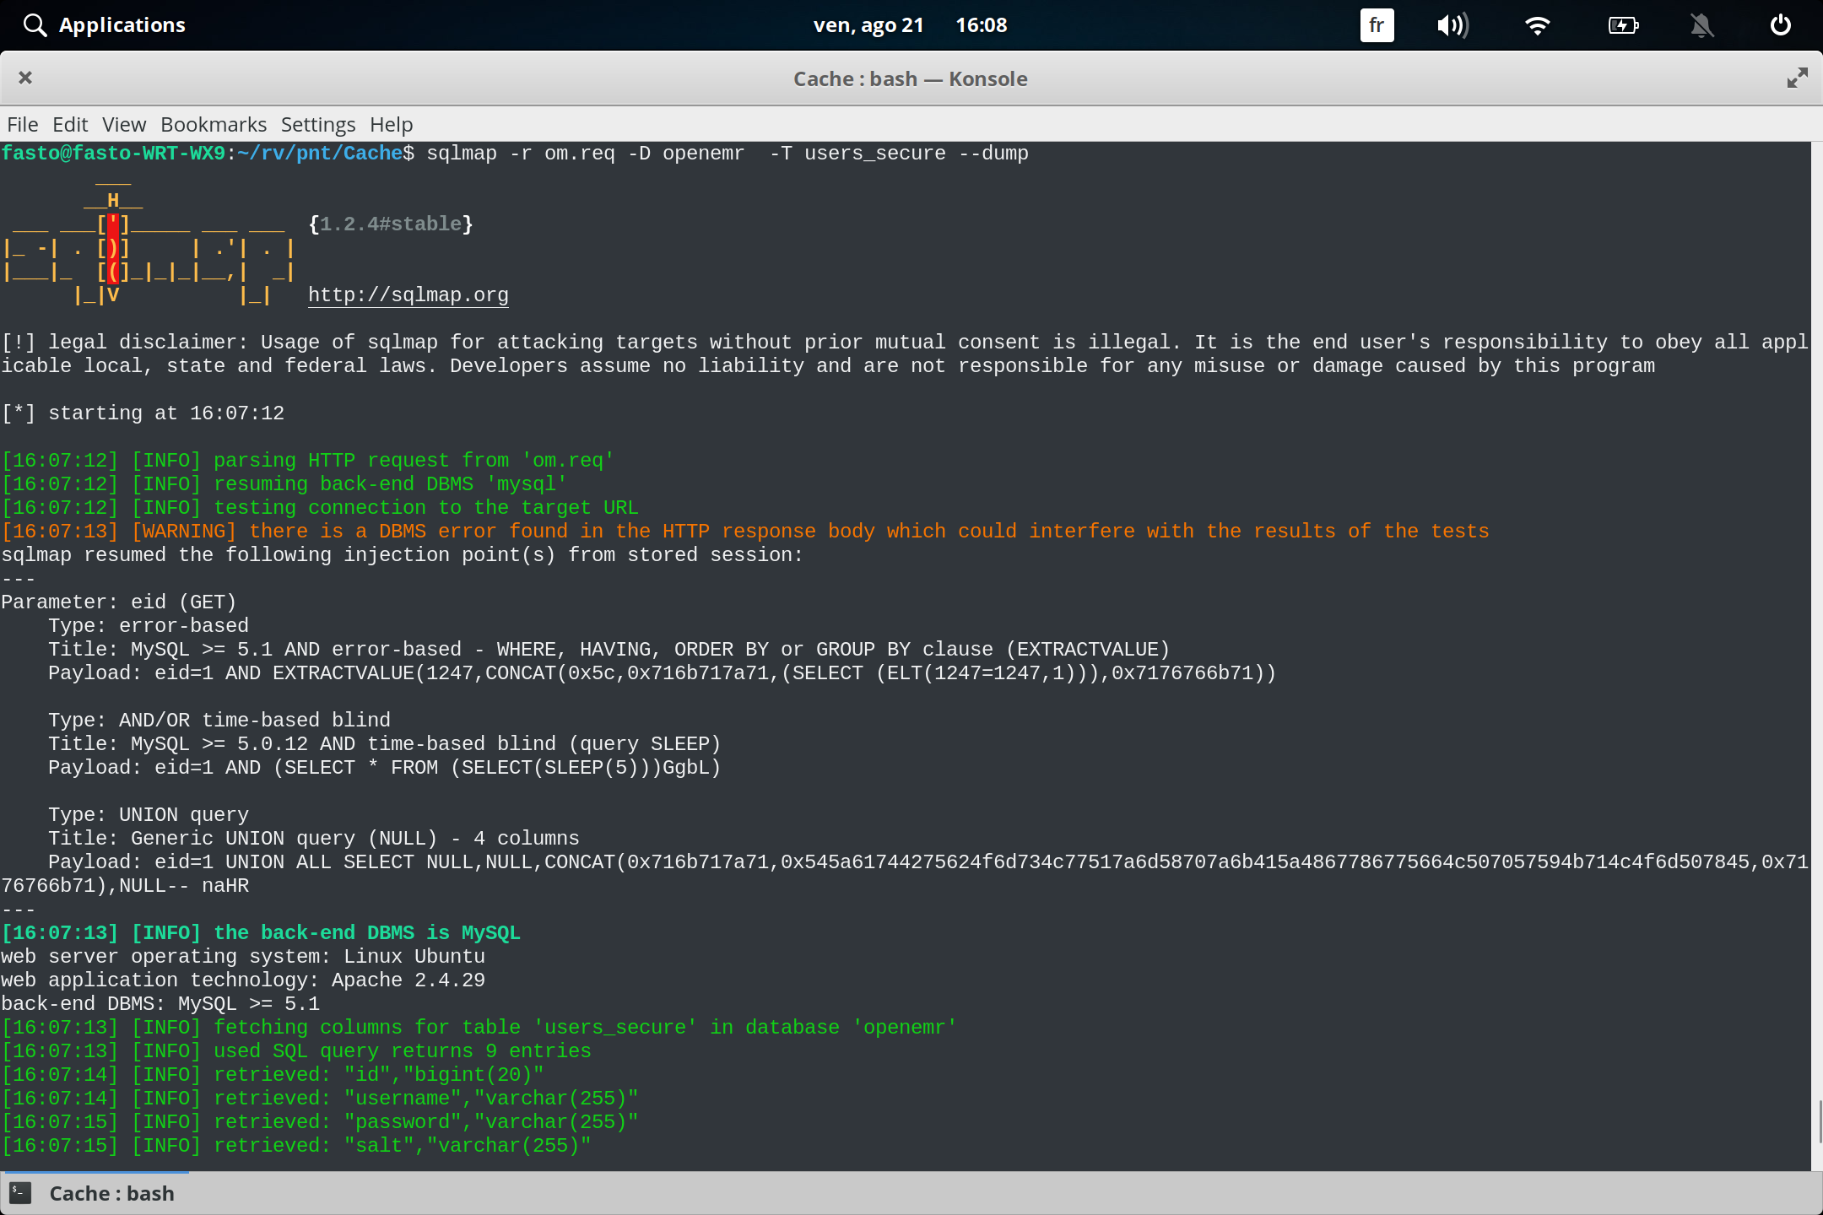Click the battery charging indicator icon
The height and width of the screenshot is (1215, 1823).
pyautogui.click(x=1622, y=25)
